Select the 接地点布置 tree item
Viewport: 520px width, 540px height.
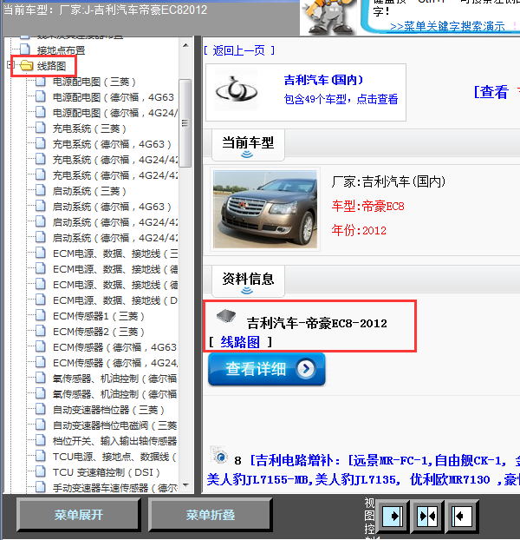(61, 50)
